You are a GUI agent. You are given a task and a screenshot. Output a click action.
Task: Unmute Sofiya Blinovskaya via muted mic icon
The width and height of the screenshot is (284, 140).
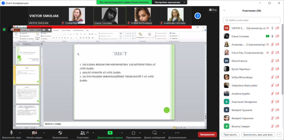(x=272, y=77)
